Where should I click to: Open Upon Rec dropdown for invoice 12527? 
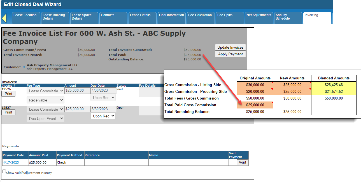(x=103, y=116)
